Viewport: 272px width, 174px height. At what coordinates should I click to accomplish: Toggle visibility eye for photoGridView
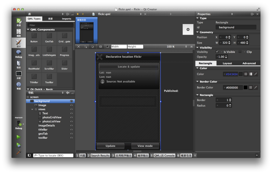point(71,118)
